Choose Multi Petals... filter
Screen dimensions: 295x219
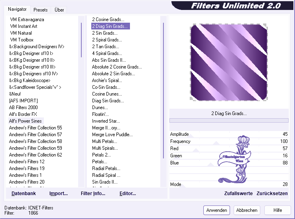[x=104, y=141]
